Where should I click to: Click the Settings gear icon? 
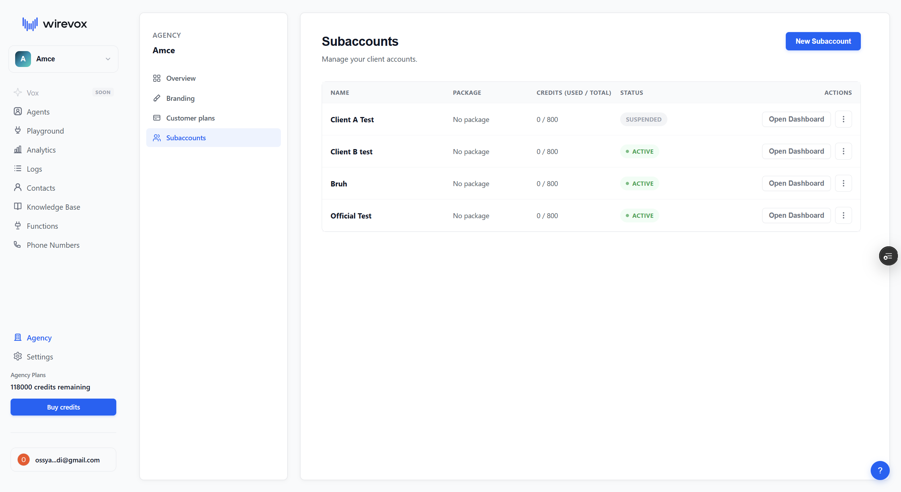click(x=18, y=356)
